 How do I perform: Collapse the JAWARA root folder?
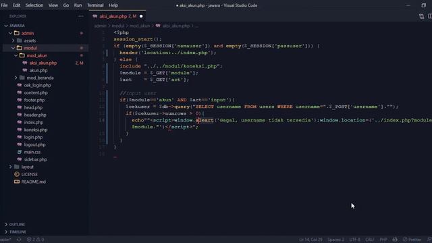(x=6, y=26)
